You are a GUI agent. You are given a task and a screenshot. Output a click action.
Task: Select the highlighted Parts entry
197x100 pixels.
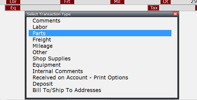pyautogui.click(x=100, y=33)
